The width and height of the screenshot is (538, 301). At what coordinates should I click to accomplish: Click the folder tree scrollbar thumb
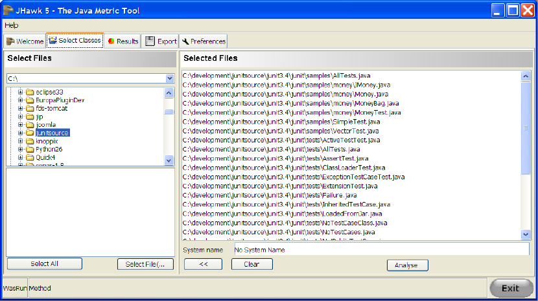[169, 112]
